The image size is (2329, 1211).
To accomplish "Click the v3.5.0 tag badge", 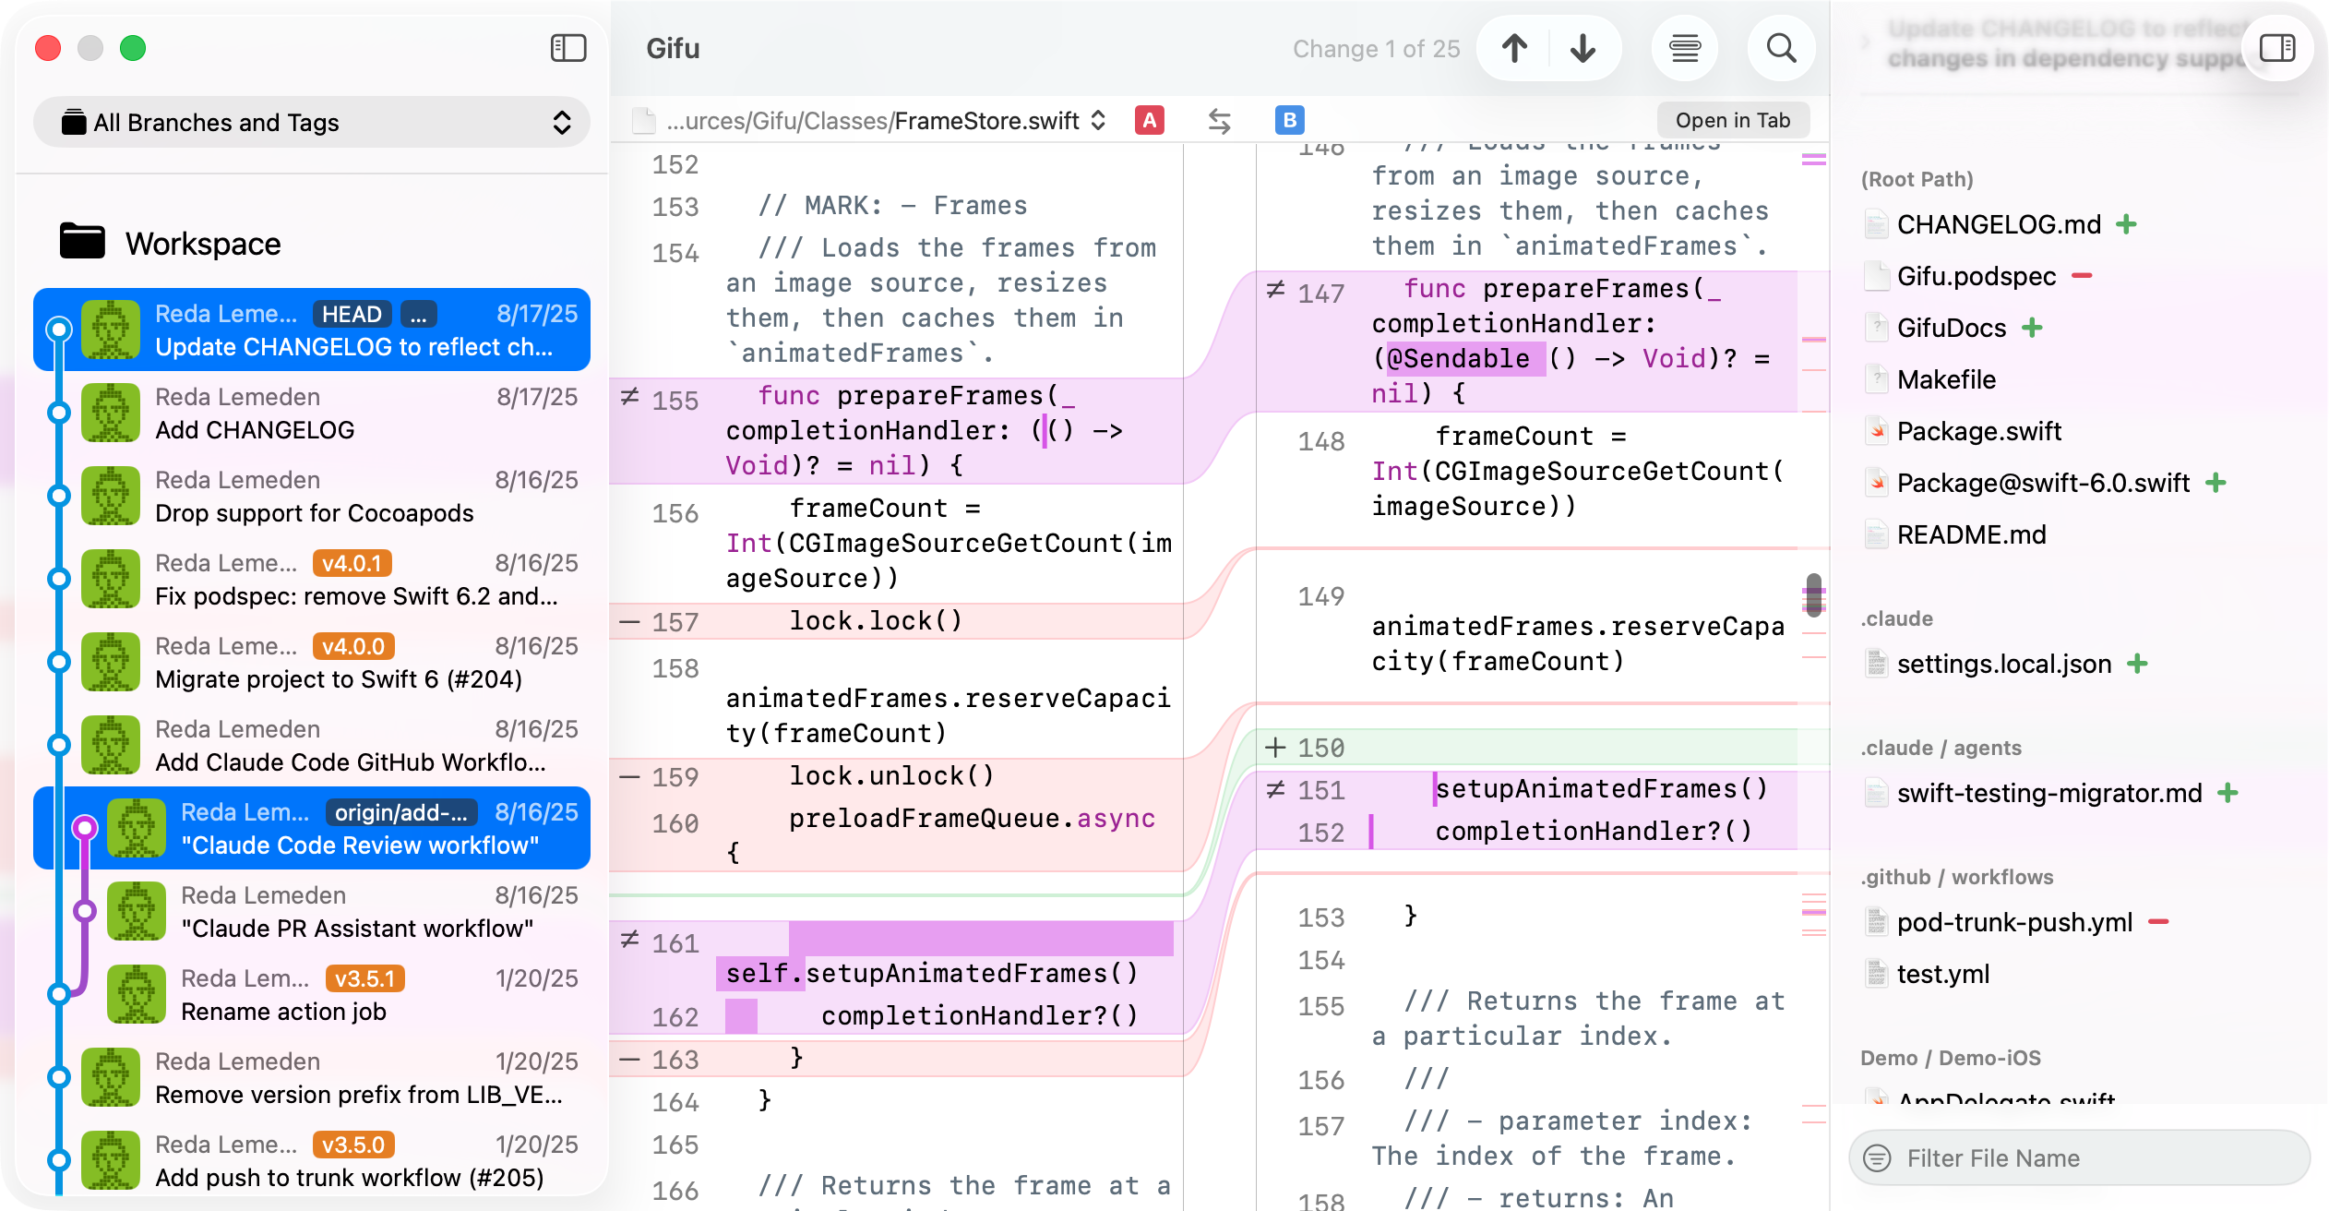I will pos(353,1145).
